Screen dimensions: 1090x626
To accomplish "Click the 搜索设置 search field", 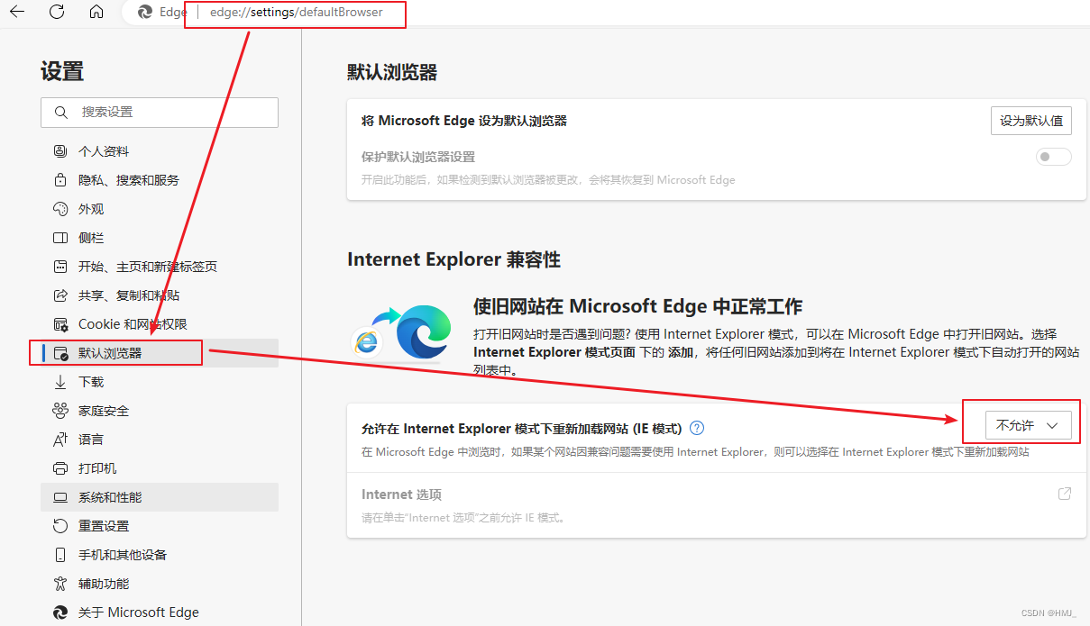I will (160, 113).
